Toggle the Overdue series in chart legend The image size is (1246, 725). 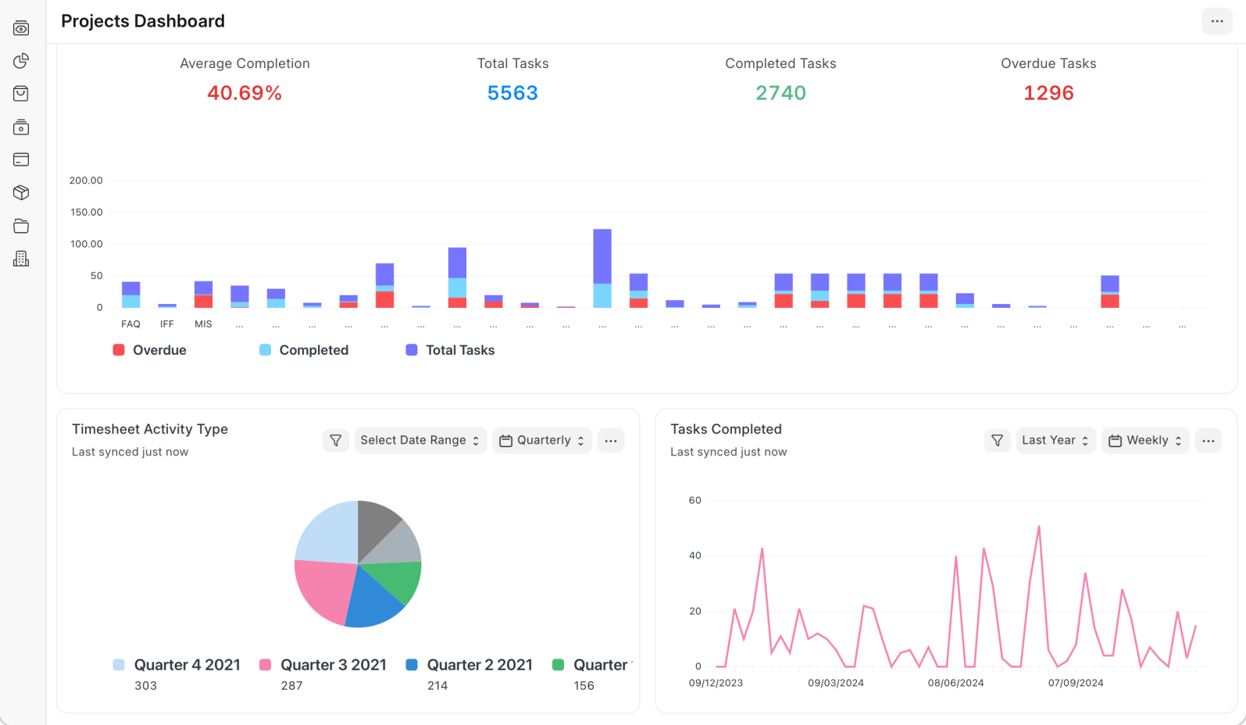[150, 350]
